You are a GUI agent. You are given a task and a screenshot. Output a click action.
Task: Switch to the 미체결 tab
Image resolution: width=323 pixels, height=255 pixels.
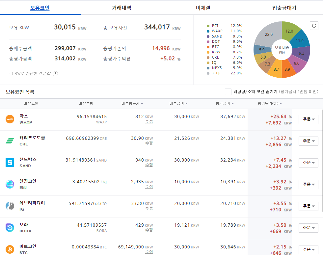pos(203,8)
